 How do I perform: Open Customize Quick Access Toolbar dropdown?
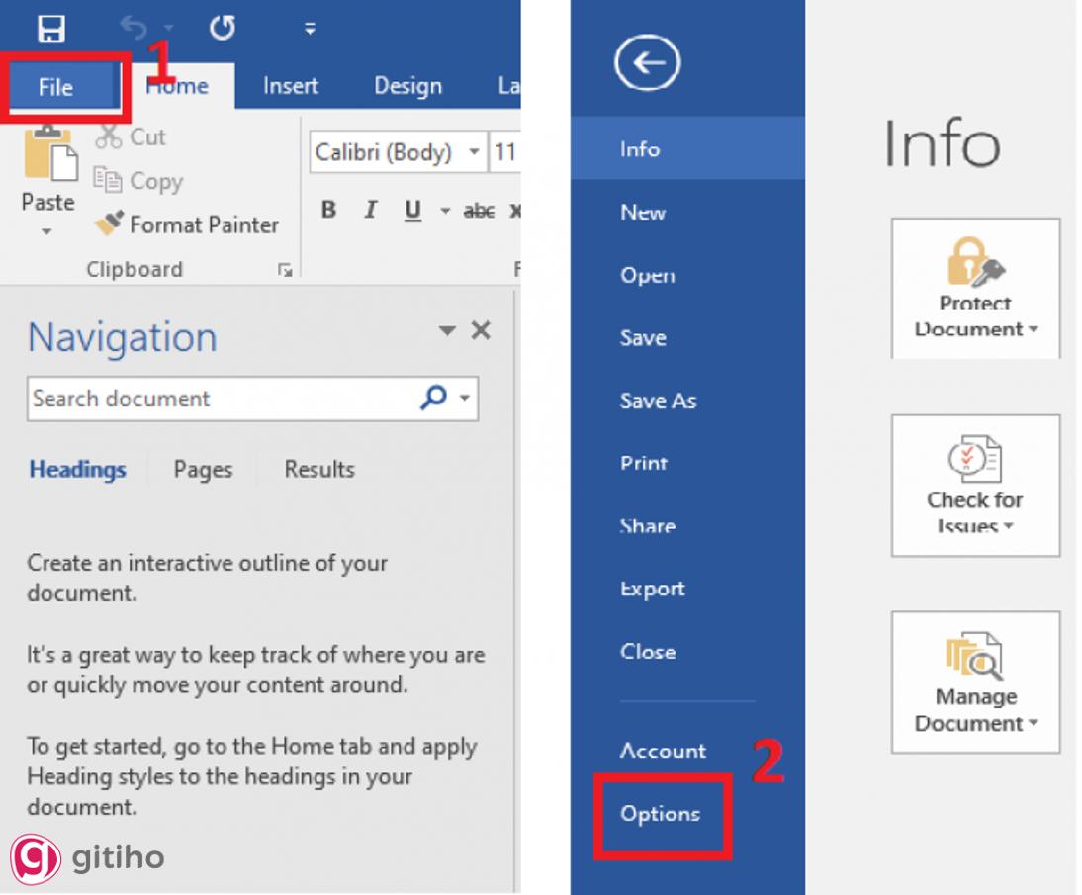[x=310, y=29]
